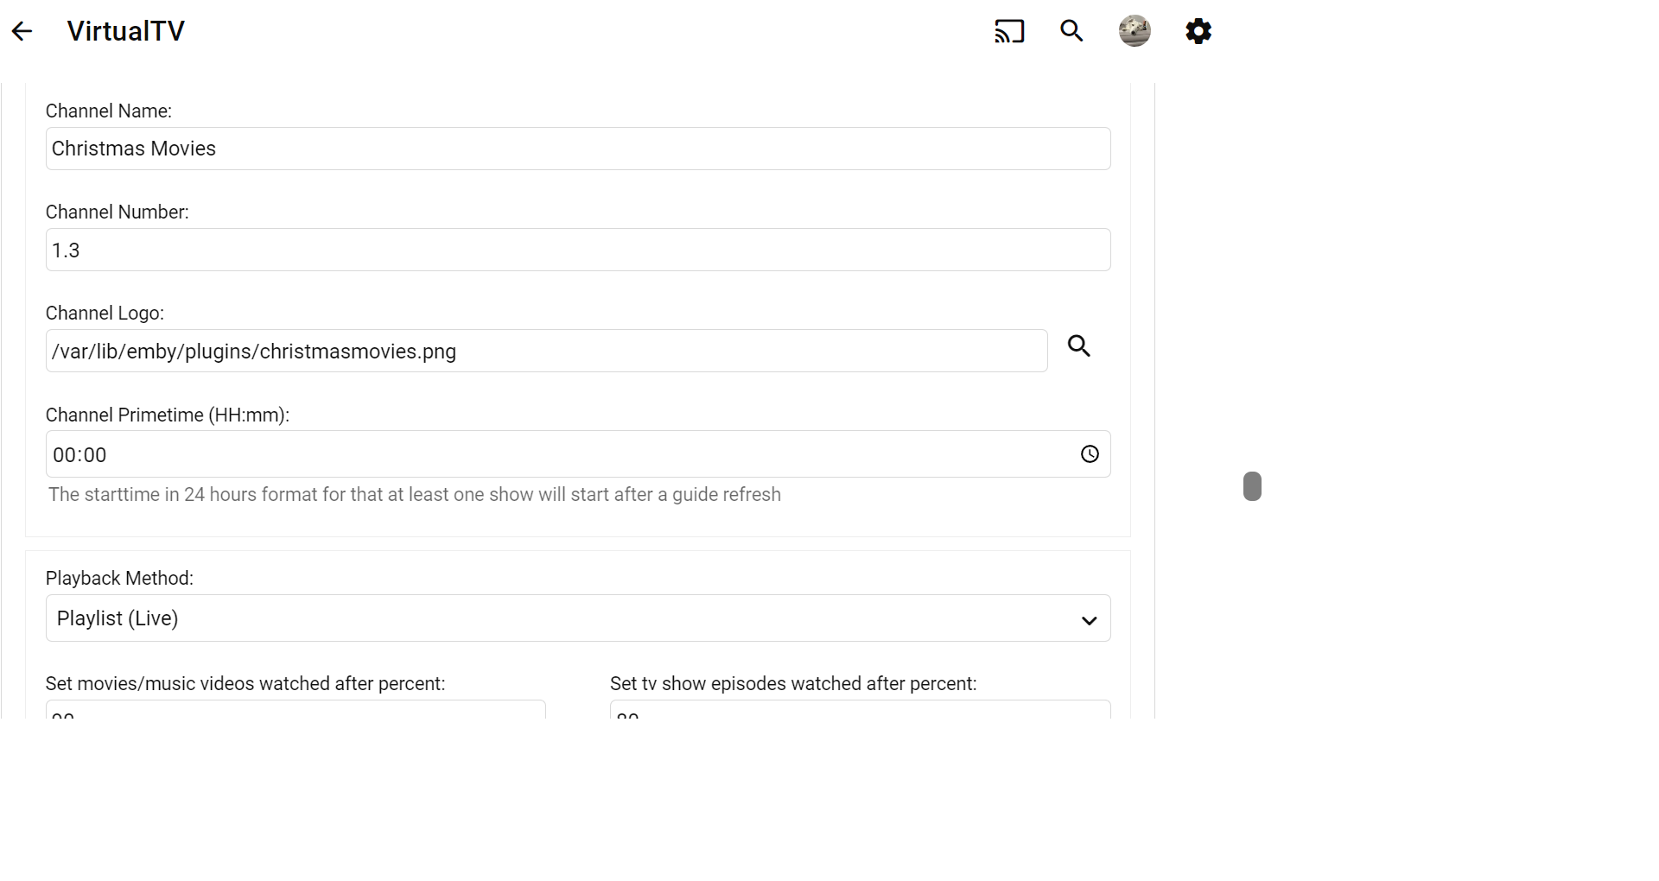
Task: Click into the Christmas Movies name field
Action: coord(577,149)
